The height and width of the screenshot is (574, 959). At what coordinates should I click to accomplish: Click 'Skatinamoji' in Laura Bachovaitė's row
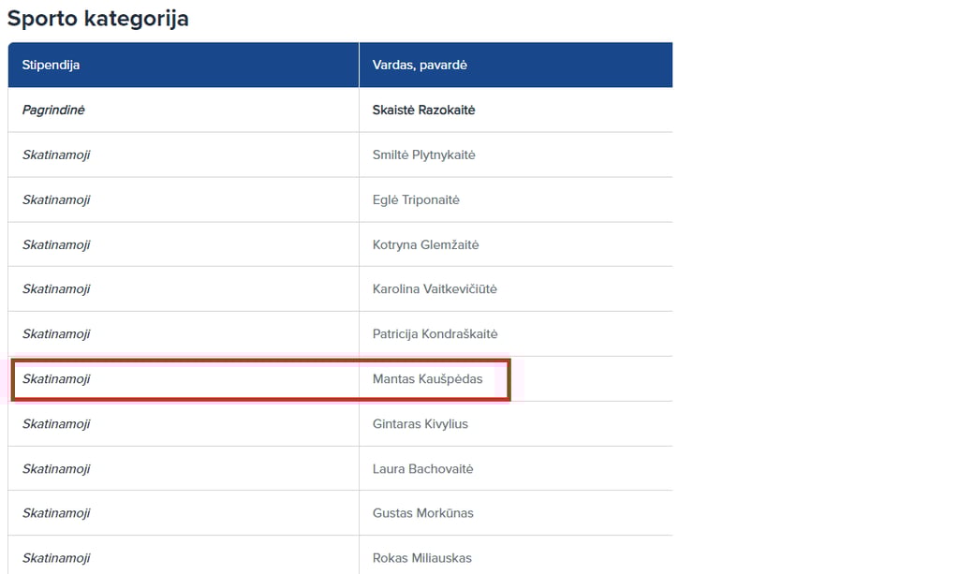pos(56,469)
